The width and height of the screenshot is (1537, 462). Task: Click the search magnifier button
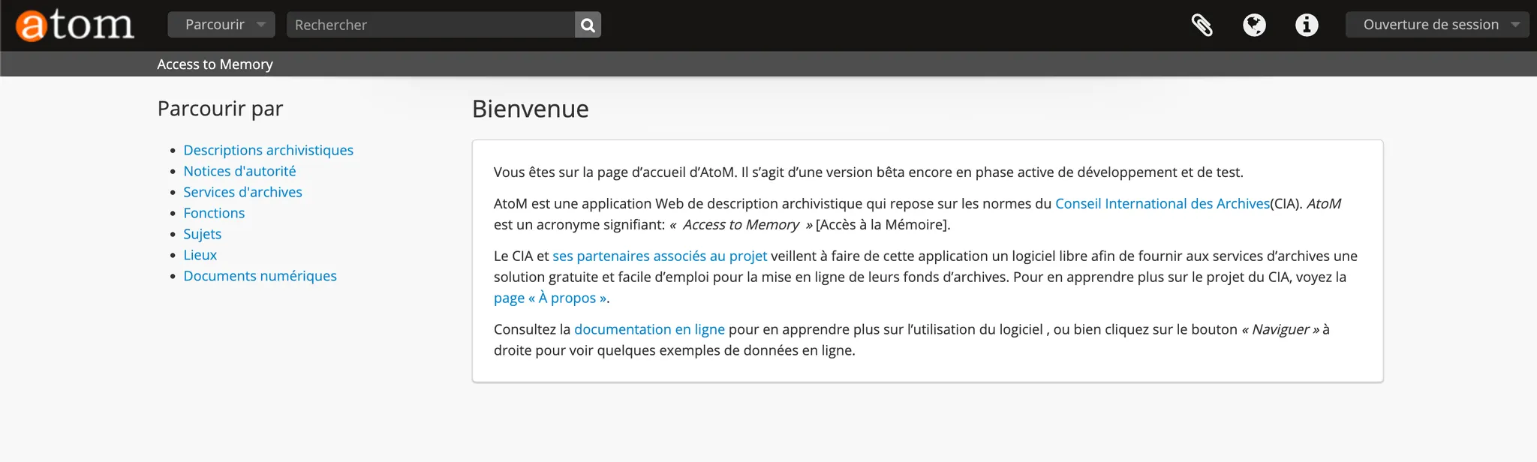click(x=588, y=25)
